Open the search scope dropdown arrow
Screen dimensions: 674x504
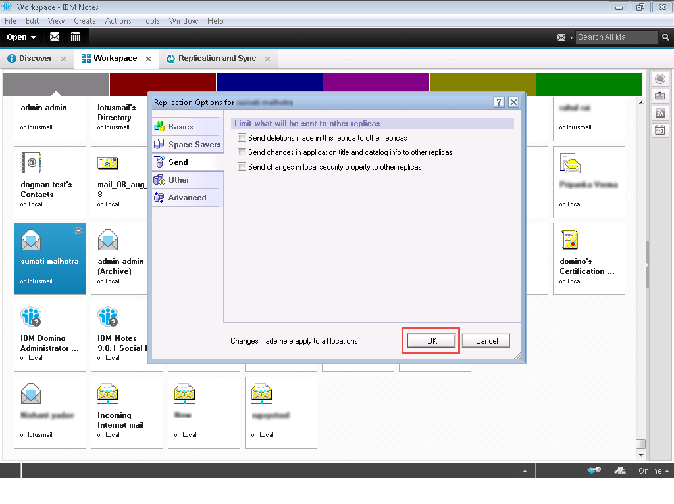click(x=572, y=37)
